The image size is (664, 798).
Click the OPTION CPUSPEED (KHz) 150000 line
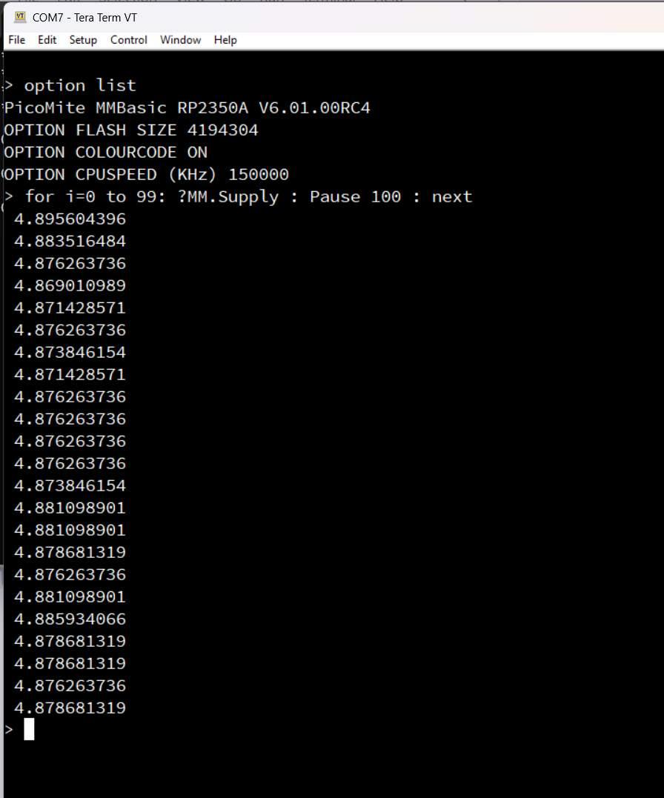(x=146, y=175)
